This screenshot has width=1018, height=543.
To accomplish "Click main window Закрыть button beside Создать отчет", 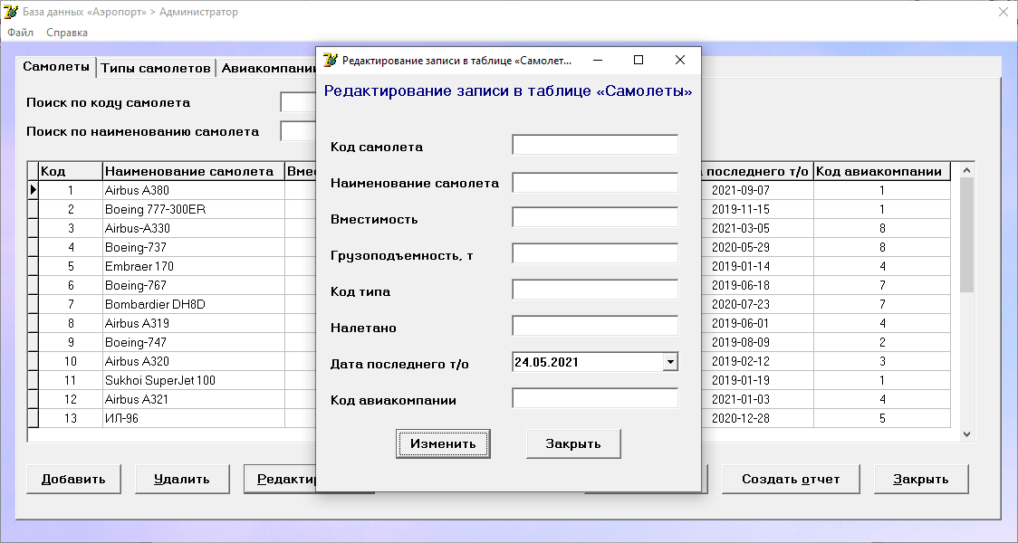I will pos(921,479).
